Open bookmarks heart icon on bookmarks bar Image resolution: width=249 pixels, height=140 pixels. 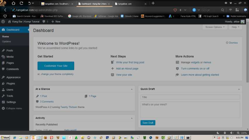click(5, 16)
